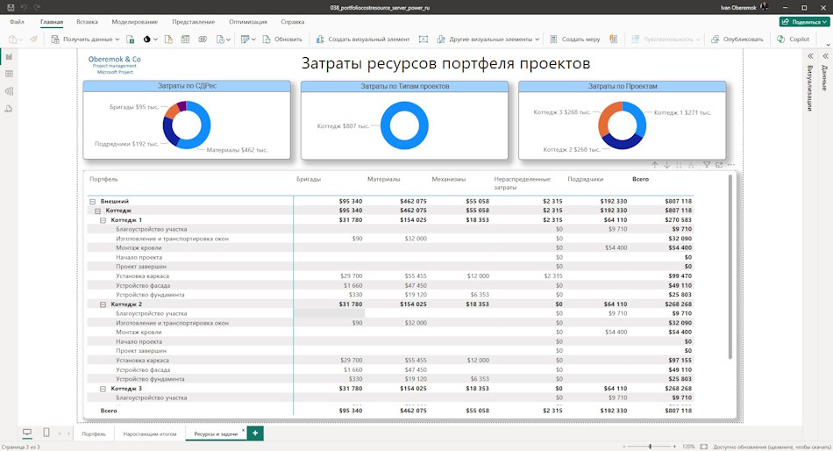Open Copilot from the ribbon
Image resolution: width=833 pixels, height=451 pixels.
[794, 39]
